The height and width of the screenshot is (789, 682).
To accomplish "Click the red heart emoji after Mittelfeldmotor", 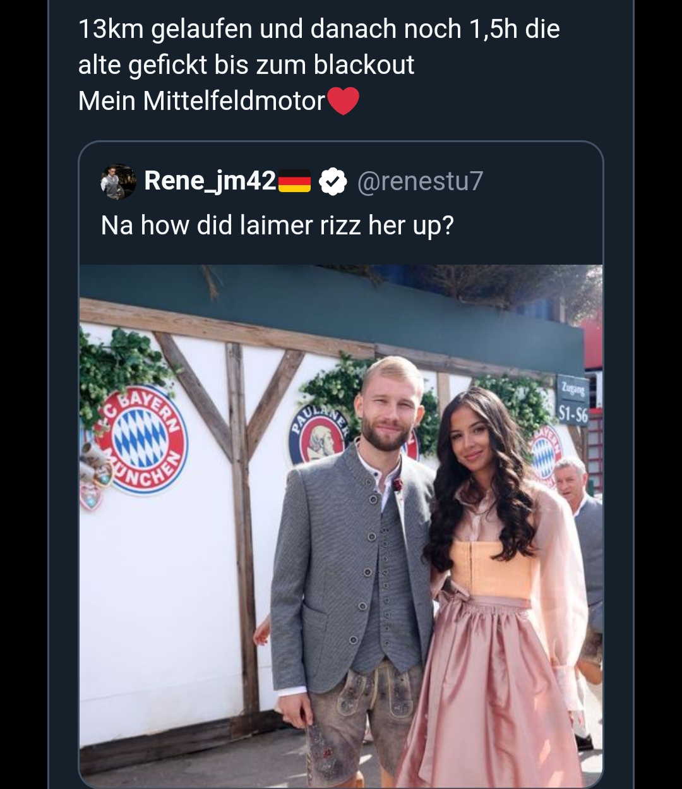I will click(344, 101).
